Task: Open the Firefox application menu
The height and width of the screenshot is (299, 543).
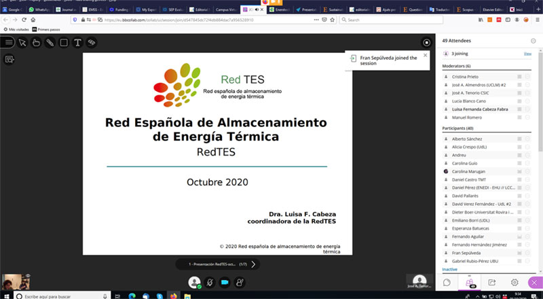Action: tap(538, 20)
